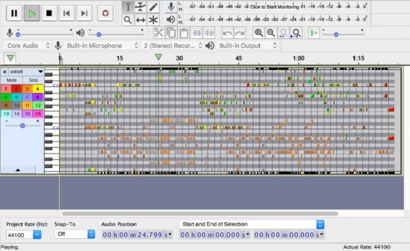Select the Multi-tool asterisk

[x=154, y=20]
